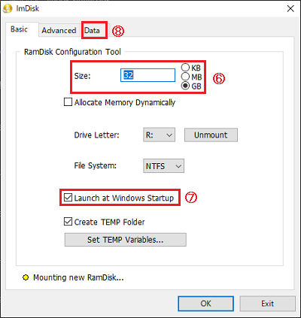Enable Allocate Memory Dynamically
This screenshot has height=318, width=301.
tap(68, 102)
